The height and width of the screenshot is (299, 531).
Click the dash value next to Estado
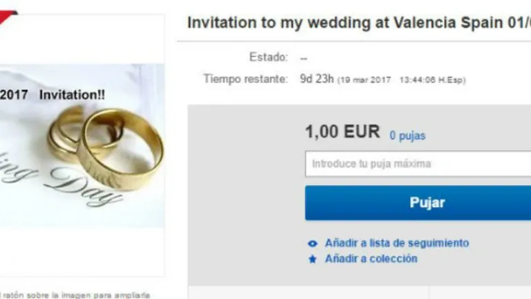tap(304, 59)
